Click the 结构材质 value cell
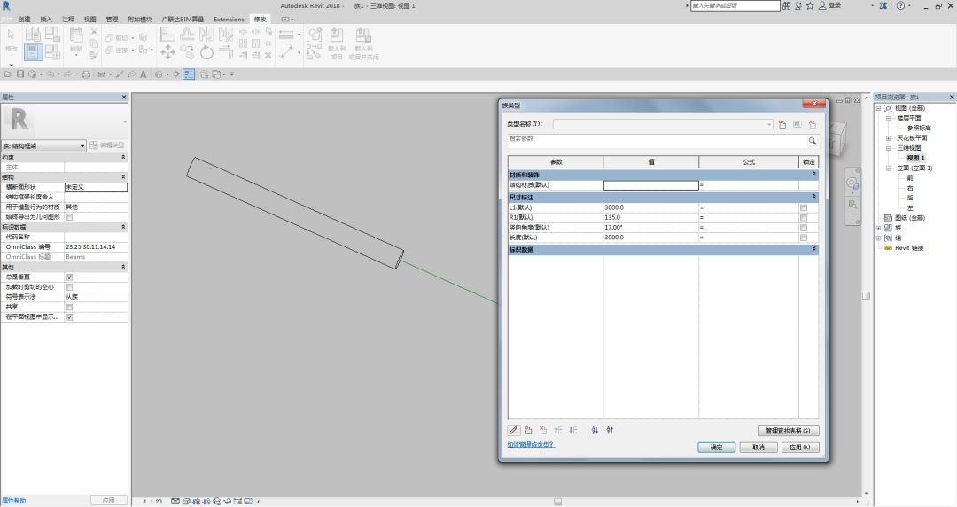The image size is (957, 507). click(650, 185)
